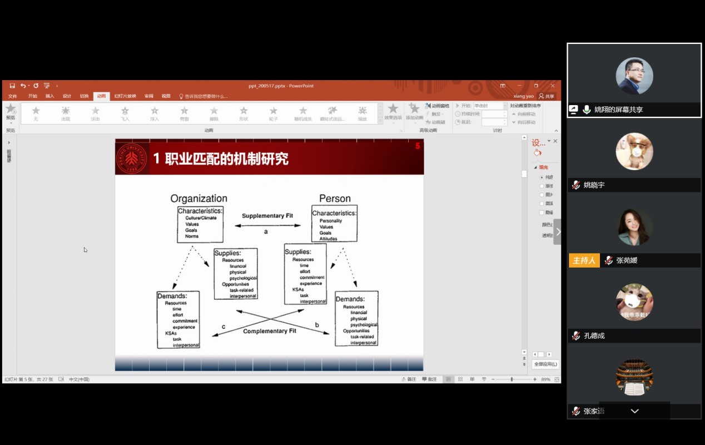Switch to the 幻灯片放映 Slide Show tab
Image resolution: width=705 pixels, height=445 pixels.
click(x=125, y=96)
